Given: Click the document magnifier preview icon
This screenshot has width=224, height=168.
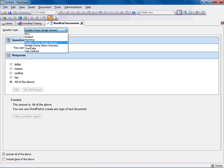Looking at the screenshot, I should click(x=55, y=18).
